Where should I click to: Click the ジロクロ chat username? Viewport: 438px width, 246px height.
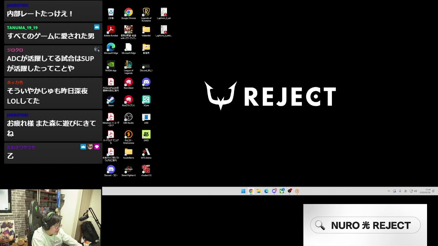pos(15,50)
